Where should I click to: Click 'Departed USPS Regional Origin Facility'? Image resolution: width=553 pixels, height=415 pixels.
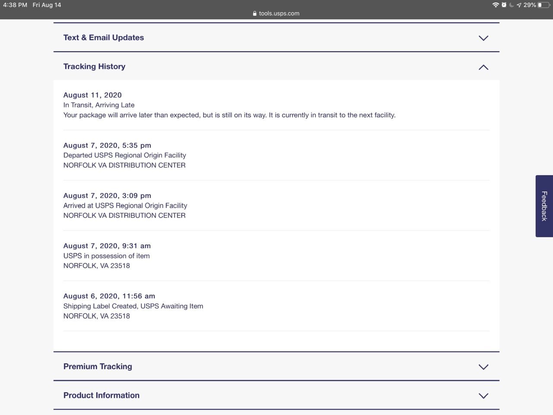124,155
